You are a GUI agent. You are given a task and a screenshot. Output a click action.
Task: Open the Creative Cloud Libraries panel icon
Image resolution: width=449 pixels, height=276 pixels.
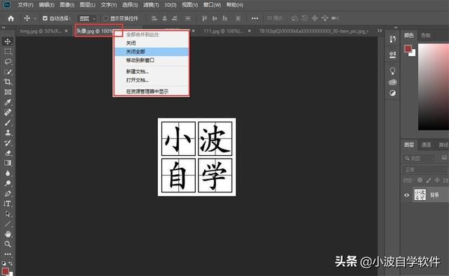coord(393,82)
